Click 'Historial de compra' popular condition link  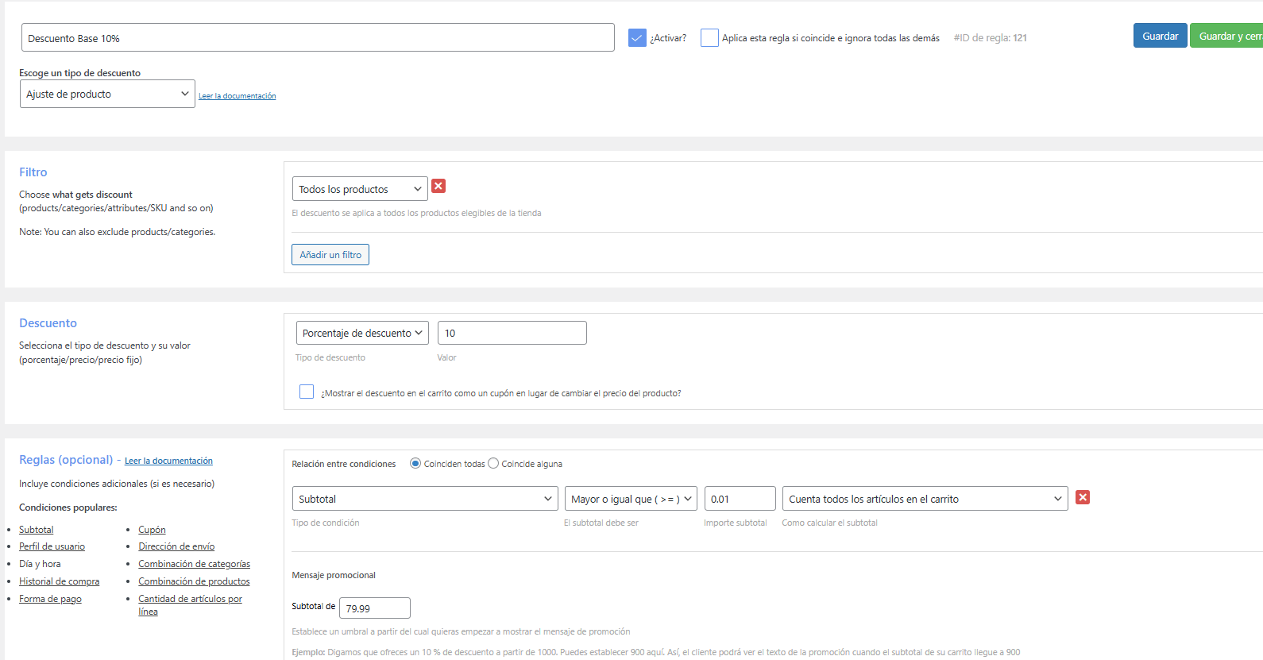point(60,581)
